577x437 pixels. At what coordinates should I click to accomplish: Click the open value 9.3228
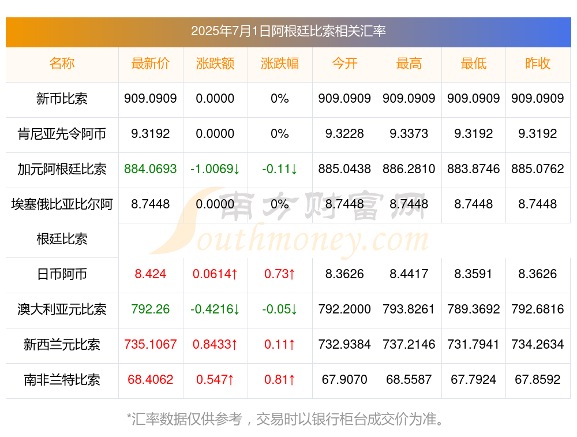pyautogui.click(x=344, y=134)
